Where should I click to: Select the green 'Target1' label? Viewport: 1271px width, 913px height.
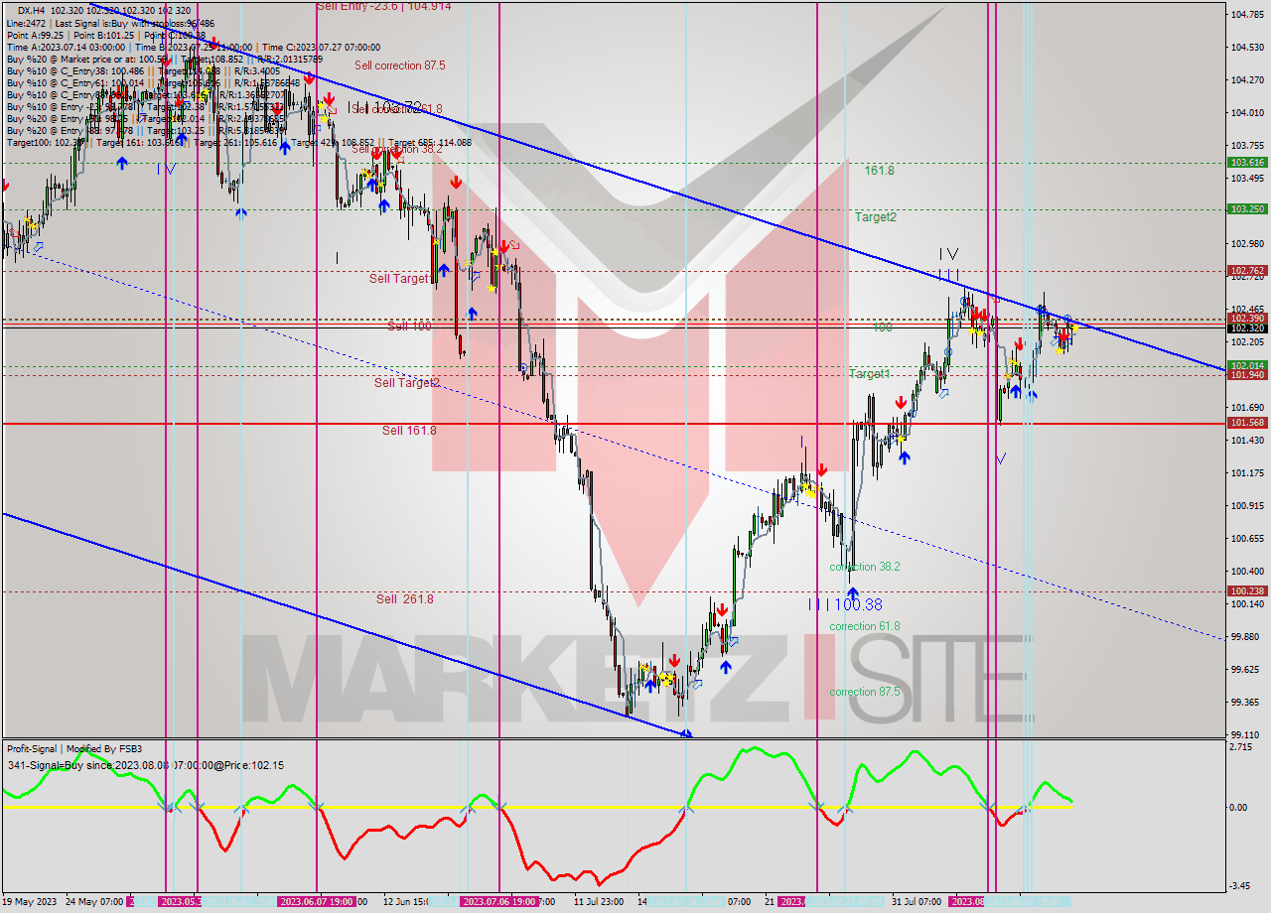click(x=870, y=374)
